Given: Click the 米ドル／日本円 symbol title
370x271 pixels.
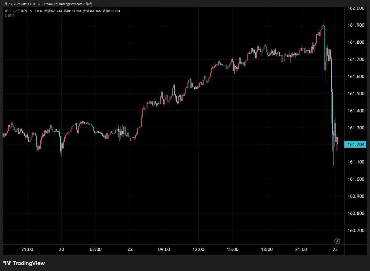Looking at the screenshot, I should tap(16, 11).
